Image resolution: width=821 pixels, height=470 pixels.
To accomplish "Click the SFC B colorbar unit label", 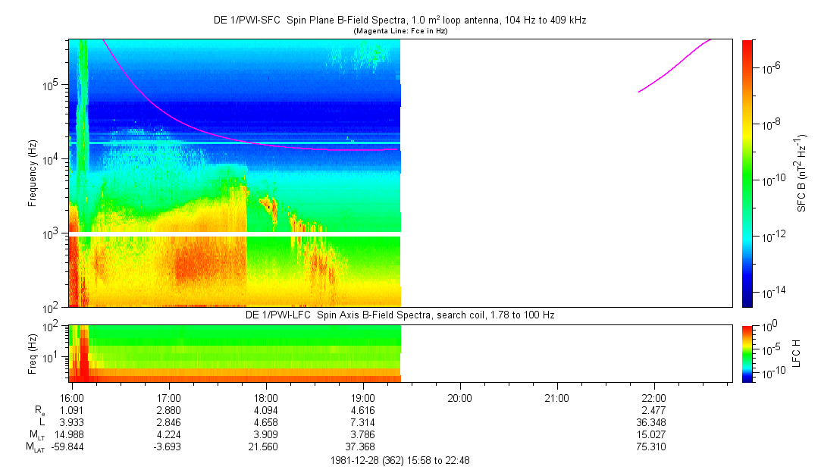I will (x=801, y=173).
